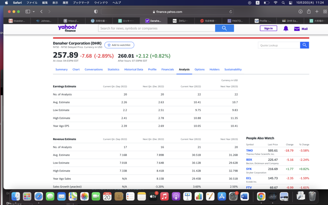The image size is (328, 205).
Task: Click the blue Yahoo Finance search magnifier button
Action: tap(224, 28)
